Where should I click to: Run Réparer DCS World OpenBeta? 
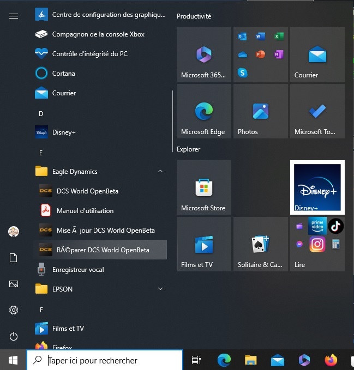tap(100, 250)
